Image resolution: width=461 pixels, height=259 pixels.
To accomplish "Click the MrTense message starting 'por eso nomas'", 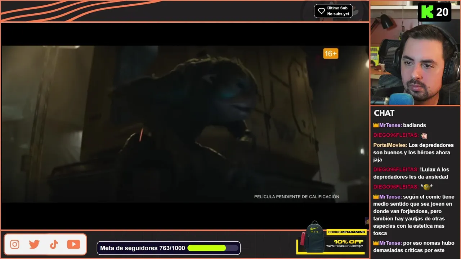I will coord(414,247).
